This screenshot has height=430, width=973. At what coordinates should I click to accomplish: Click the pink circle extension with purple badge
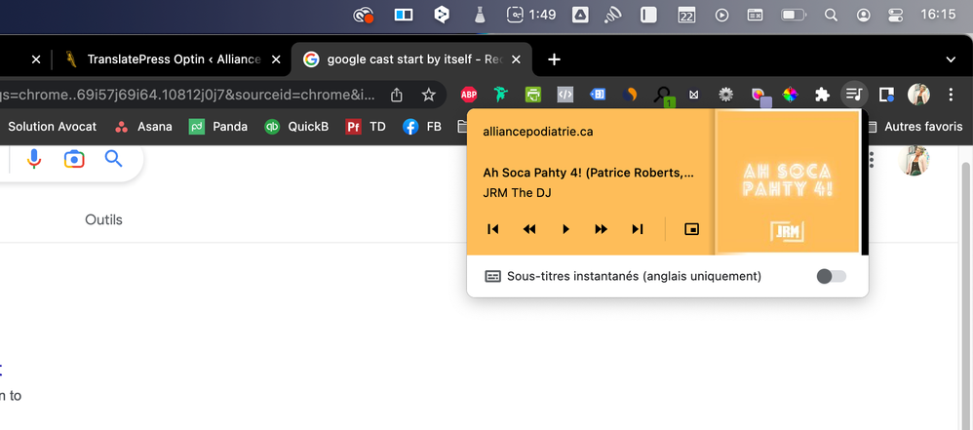(x=760, y=97)
